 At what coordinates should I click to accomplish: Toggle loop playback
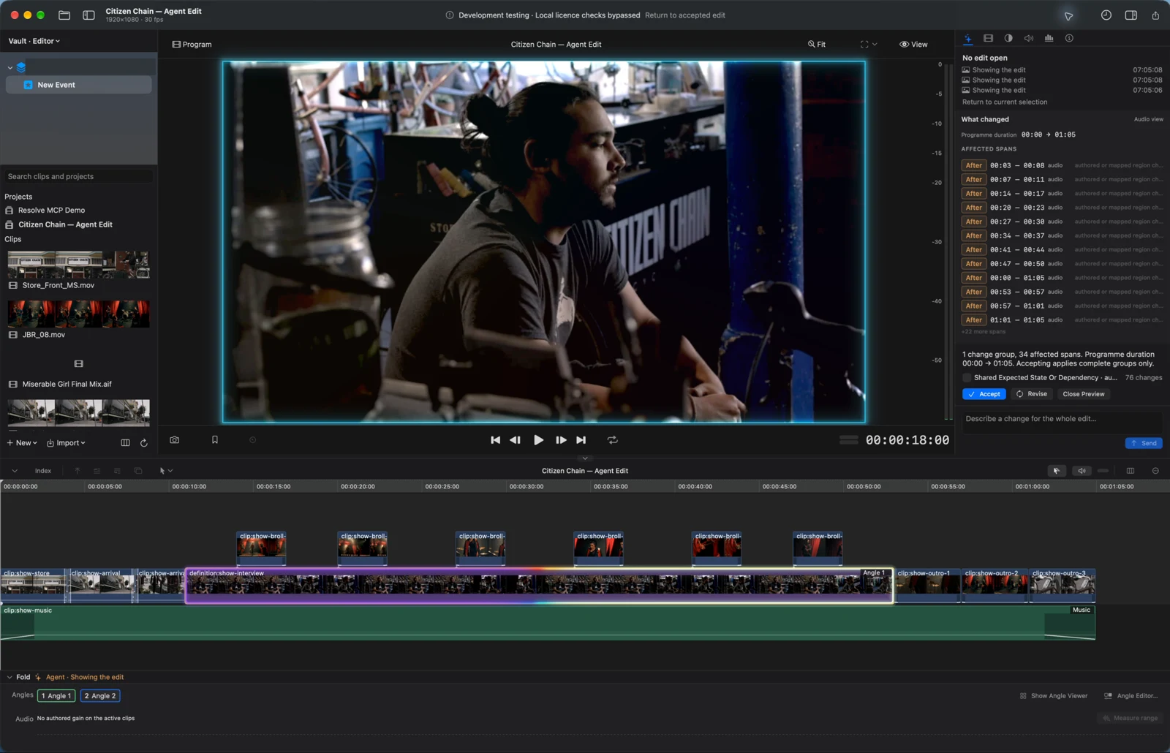coord(613,440)
